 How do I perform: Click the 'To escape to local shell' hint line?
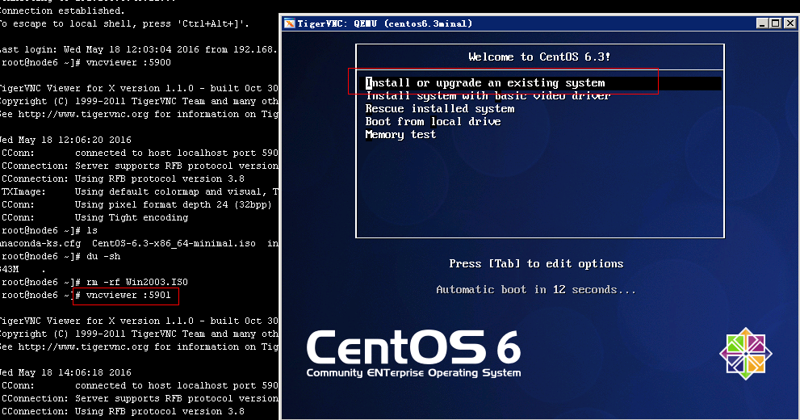click(x=125, y=23)
